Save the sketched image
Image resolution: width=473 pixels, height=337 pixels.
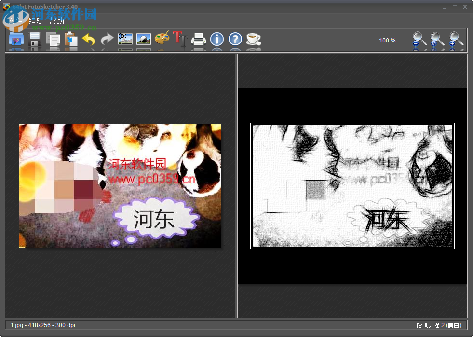[34, 41]
